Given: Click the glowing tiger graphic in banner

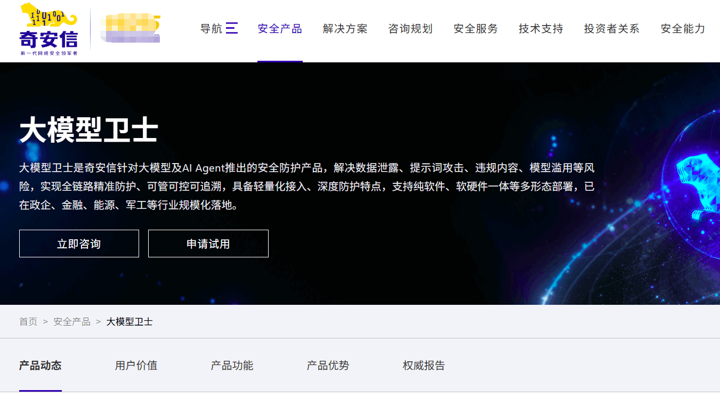Looking at the screenshot, I should (x=699, y=187).
